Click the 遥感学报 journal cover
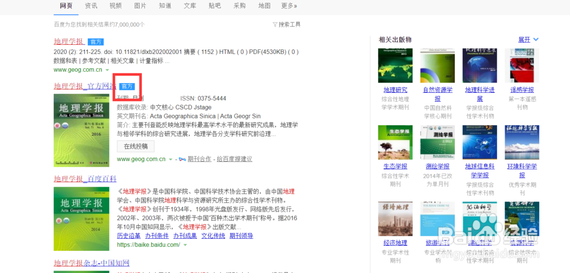The width and height of the screenshot is (570, 273). pos(522,65)
